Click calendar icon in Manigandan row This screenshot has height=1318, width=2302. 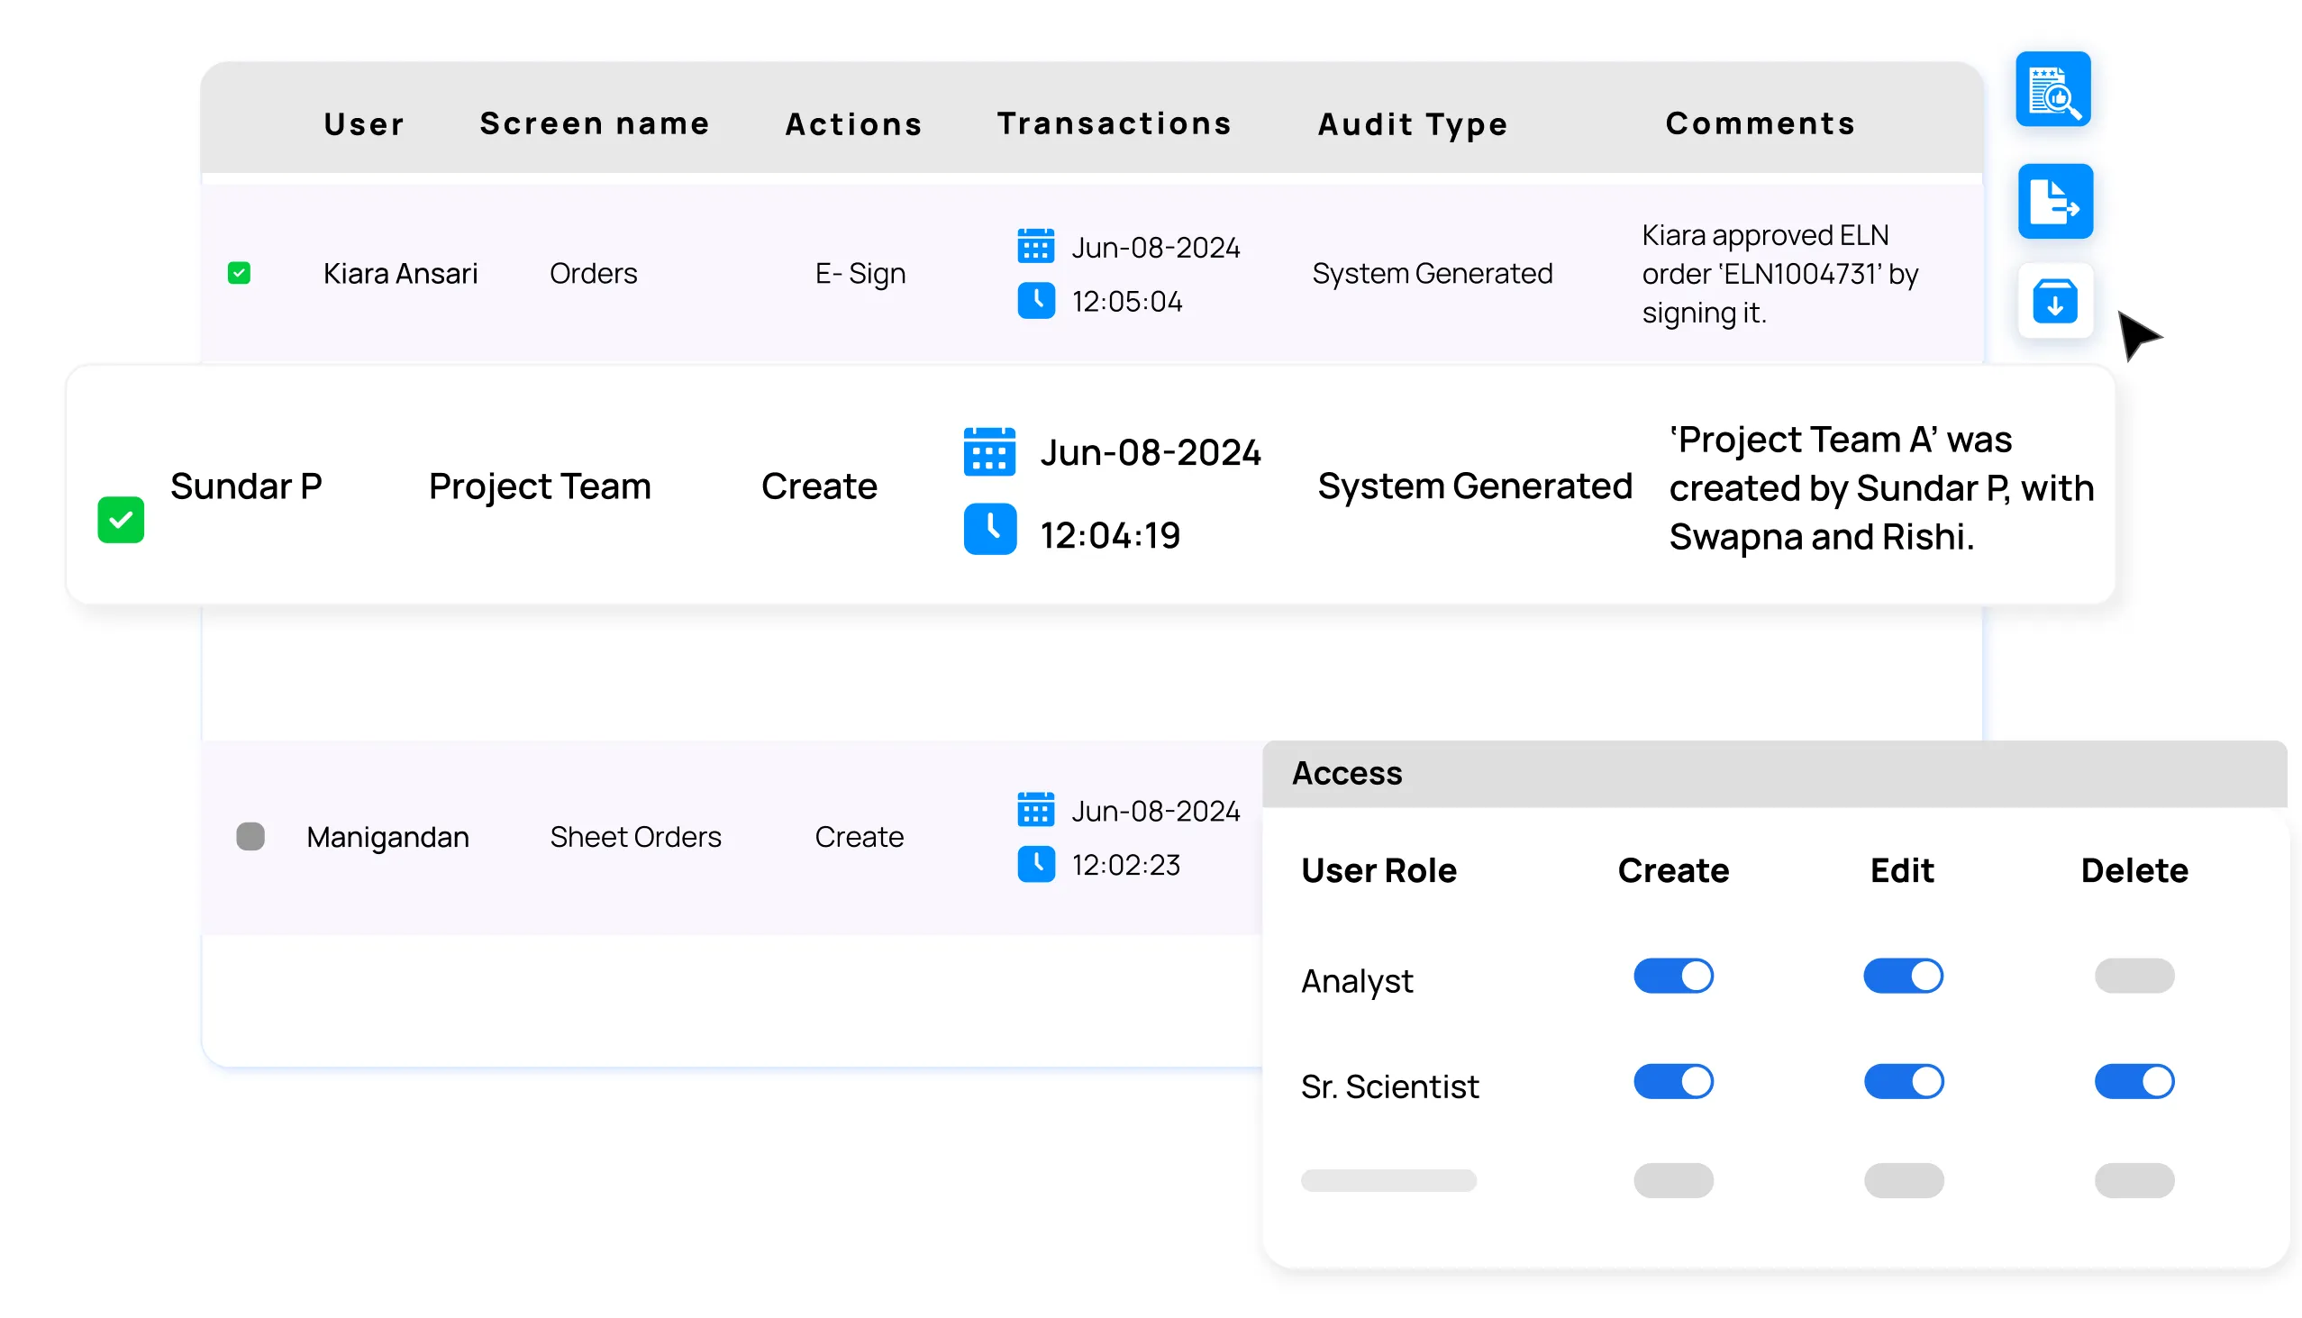[1035, 810]
